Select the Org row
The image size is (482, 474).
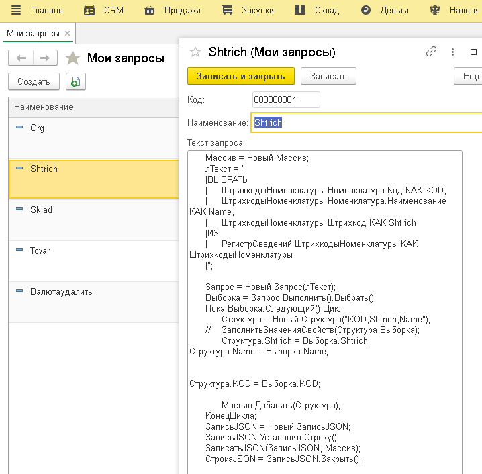tap(94, 138)
